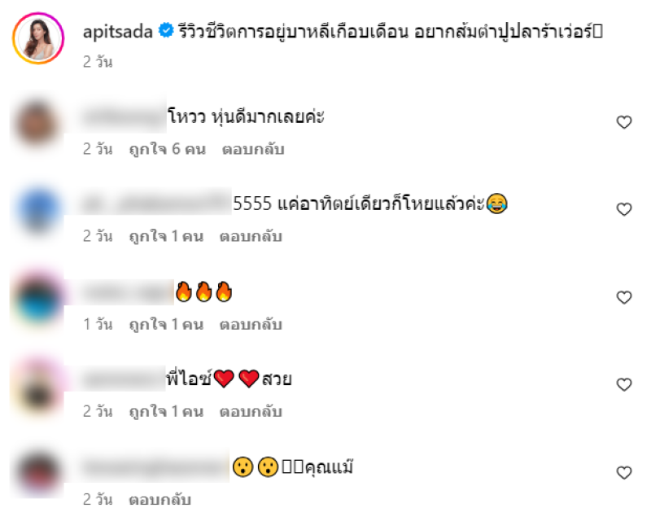Open the blue avatar of second commenter
The image size is (651, 530).
point(37,211)
